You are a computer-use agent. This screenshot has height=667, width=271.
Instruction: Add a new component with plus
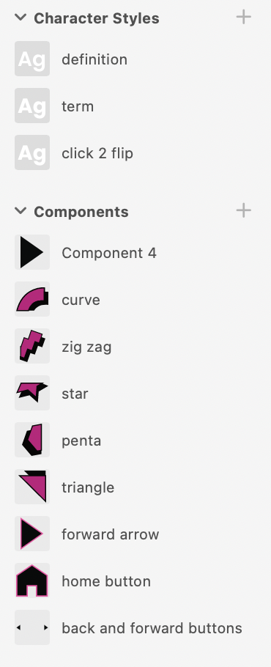click(243, 210)
